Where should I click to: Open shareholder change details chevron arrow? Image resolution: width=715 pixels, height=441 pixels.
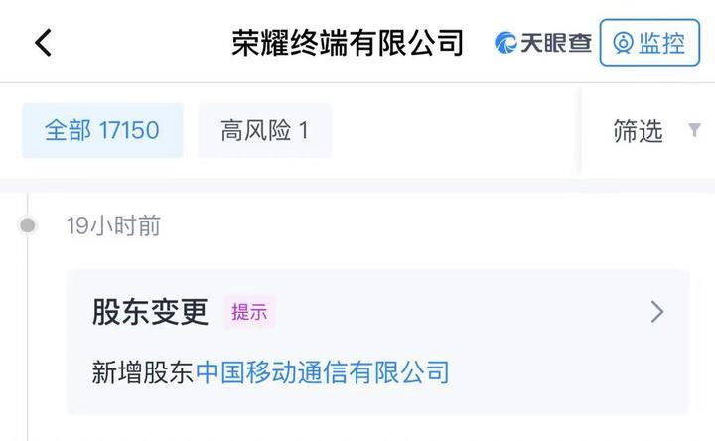tap(657, 312)
